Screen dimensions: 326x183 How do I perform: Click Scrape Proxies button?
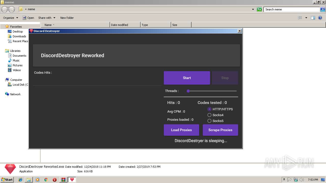pos(220,130)
